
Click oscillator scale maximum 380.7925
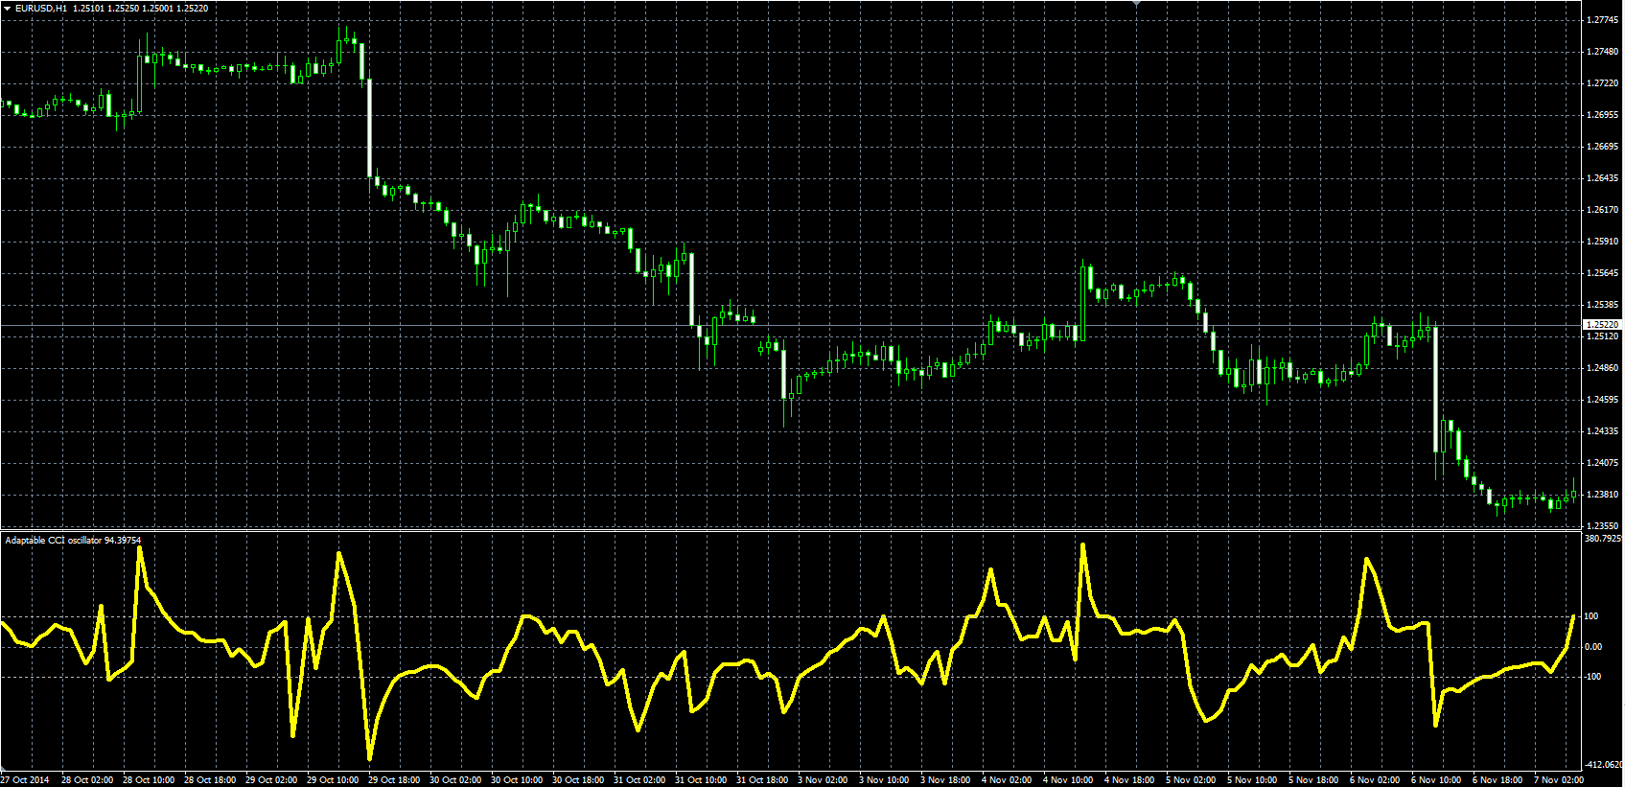pyautogui.click(x=1603, y=539)
